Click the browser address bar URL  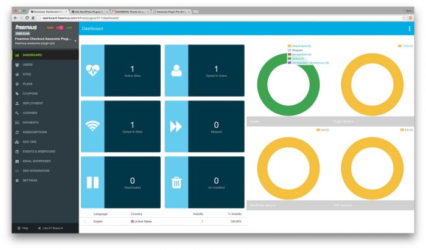(x=80, y=18)
